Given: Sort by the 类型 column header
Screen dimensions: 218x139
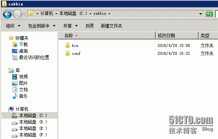Looking at the screenshot, I should pos(208,35).
